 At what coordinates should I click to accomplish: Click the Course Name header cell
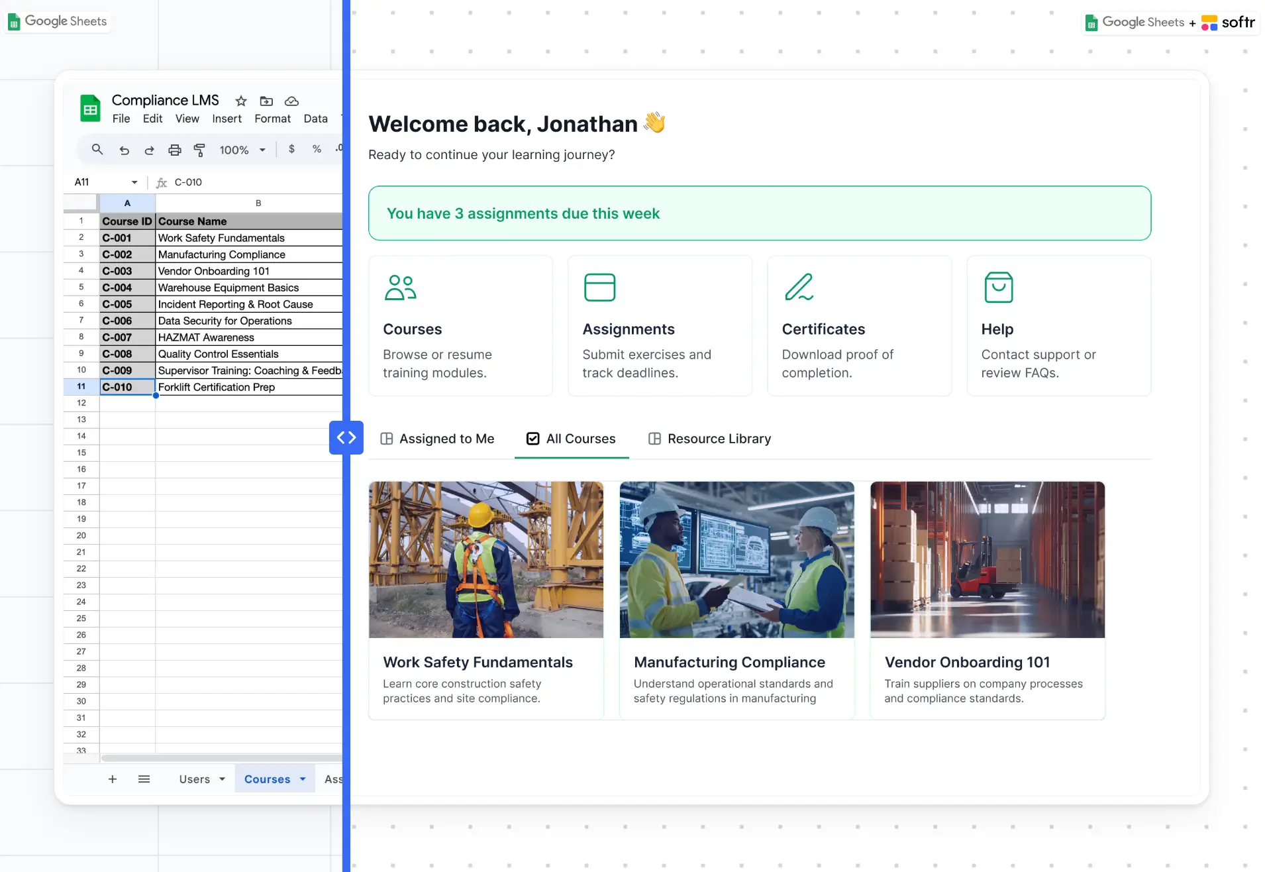249,221
